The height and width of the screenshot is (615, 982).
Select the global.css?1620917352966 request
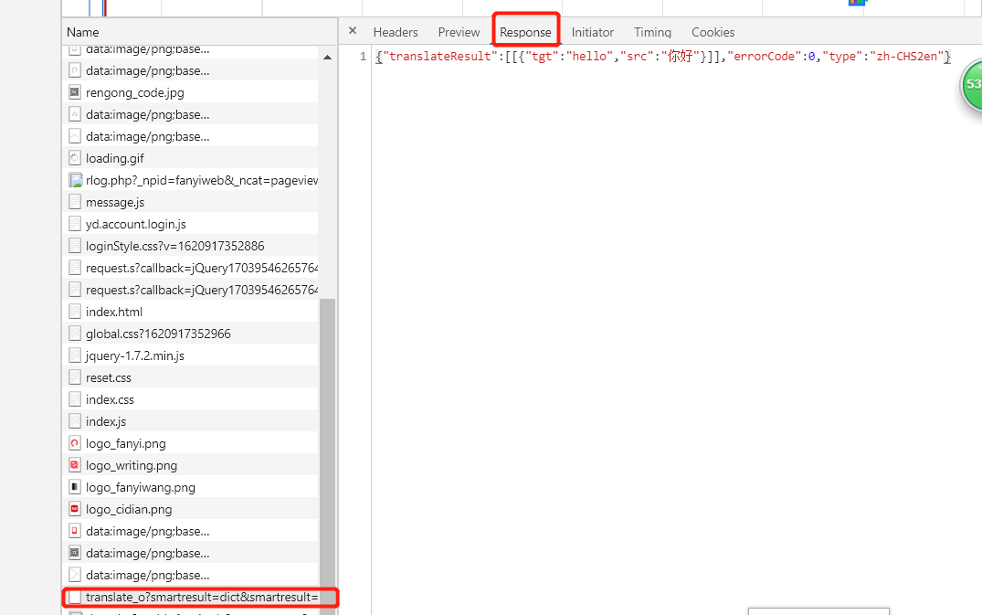[x=190, y=334]
